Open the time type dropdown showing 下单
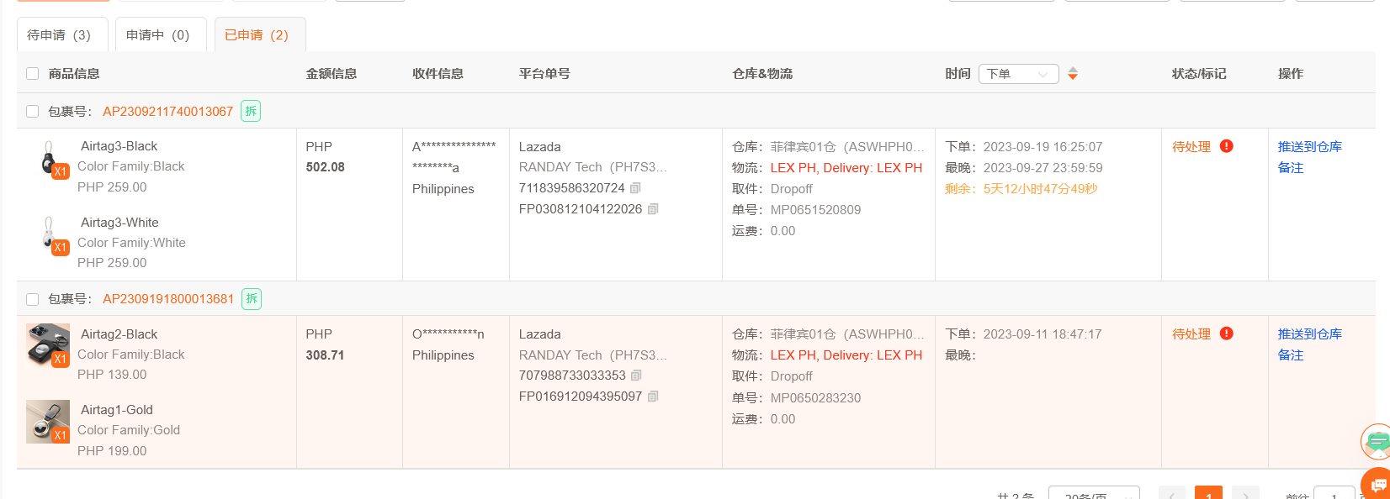Screen dimensions: 1390x499 pos(1018,74)
